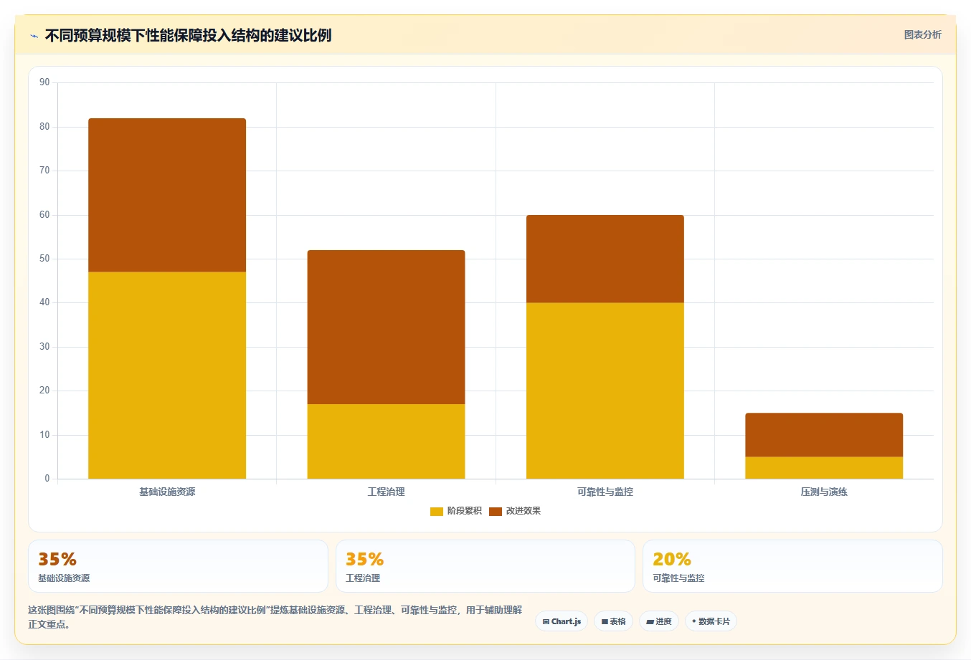Click the 图表分析 label in header
Viewport: 971px width, 660px height.
pos(922,34)
